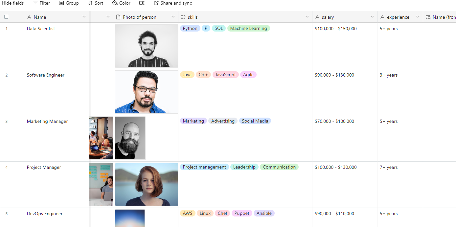
Task: Open dropdown of the partially hidden column
Action: [x=108, y=17]
